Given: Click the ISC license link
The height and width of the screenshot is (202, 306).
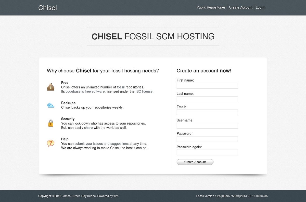Looking at the screenshot, I should [x=144, y=91].
